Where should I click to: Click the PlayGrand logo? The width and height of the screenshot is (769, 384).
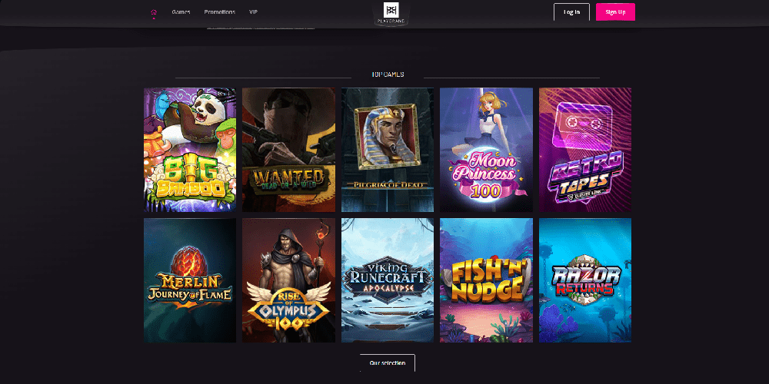(x=391, y=13)
